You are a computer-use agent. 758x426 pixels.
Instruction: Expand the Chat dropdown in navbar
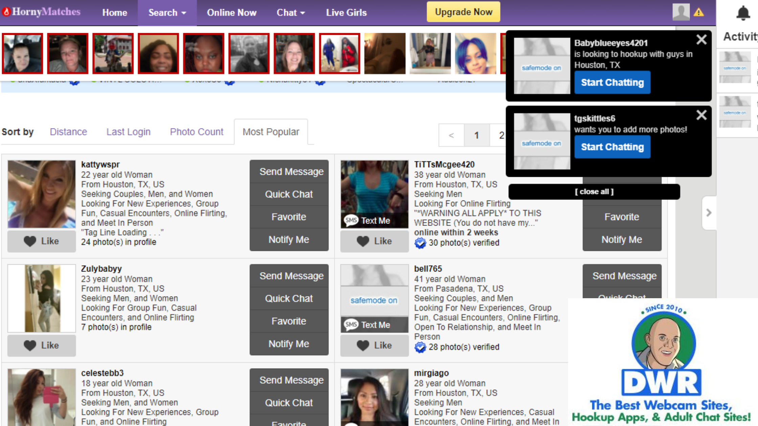coord(291,13)
